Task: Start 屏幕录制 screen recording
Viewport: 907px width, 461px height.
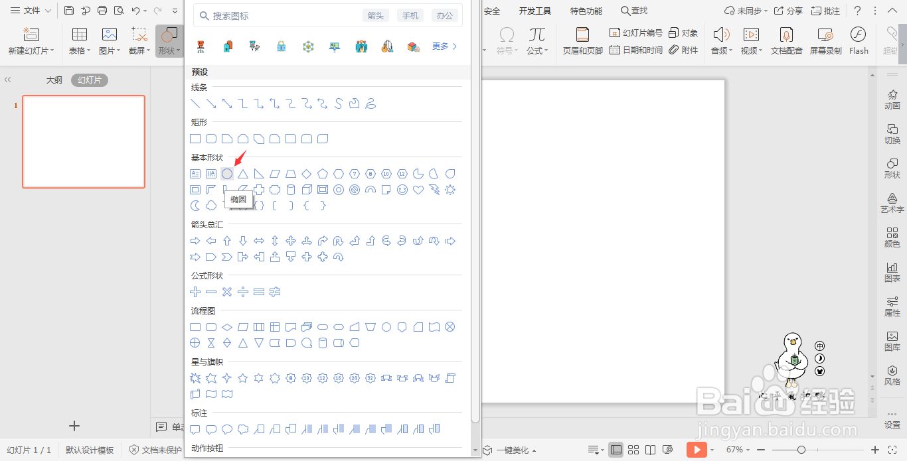Action: (x=825, y=40)
